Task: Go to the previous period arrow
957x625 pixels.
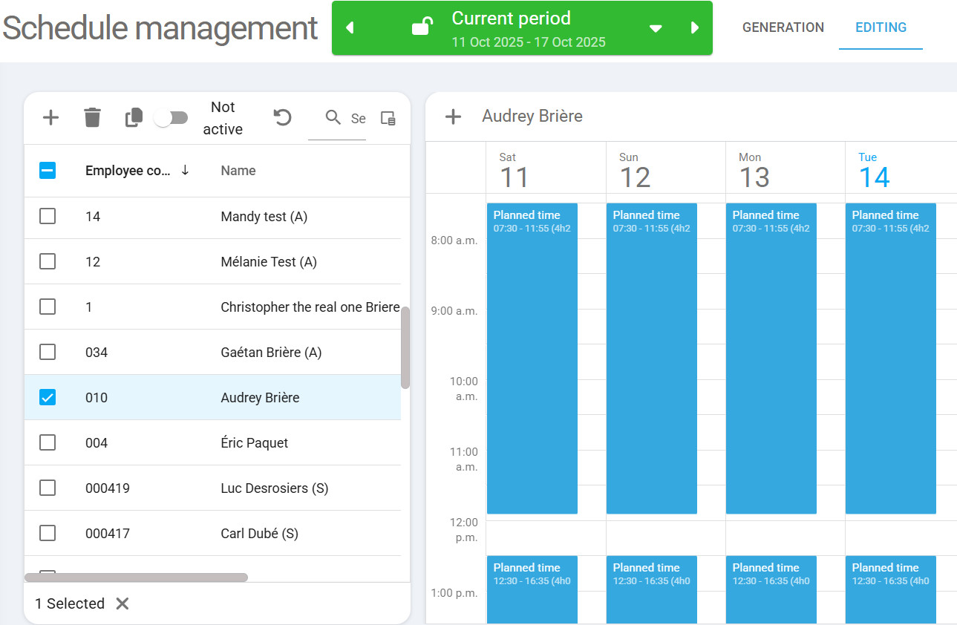Action: pos(350,27)
